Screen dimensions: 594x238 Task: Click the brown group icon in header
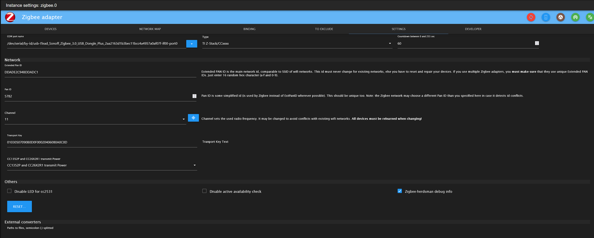[560, 17]
